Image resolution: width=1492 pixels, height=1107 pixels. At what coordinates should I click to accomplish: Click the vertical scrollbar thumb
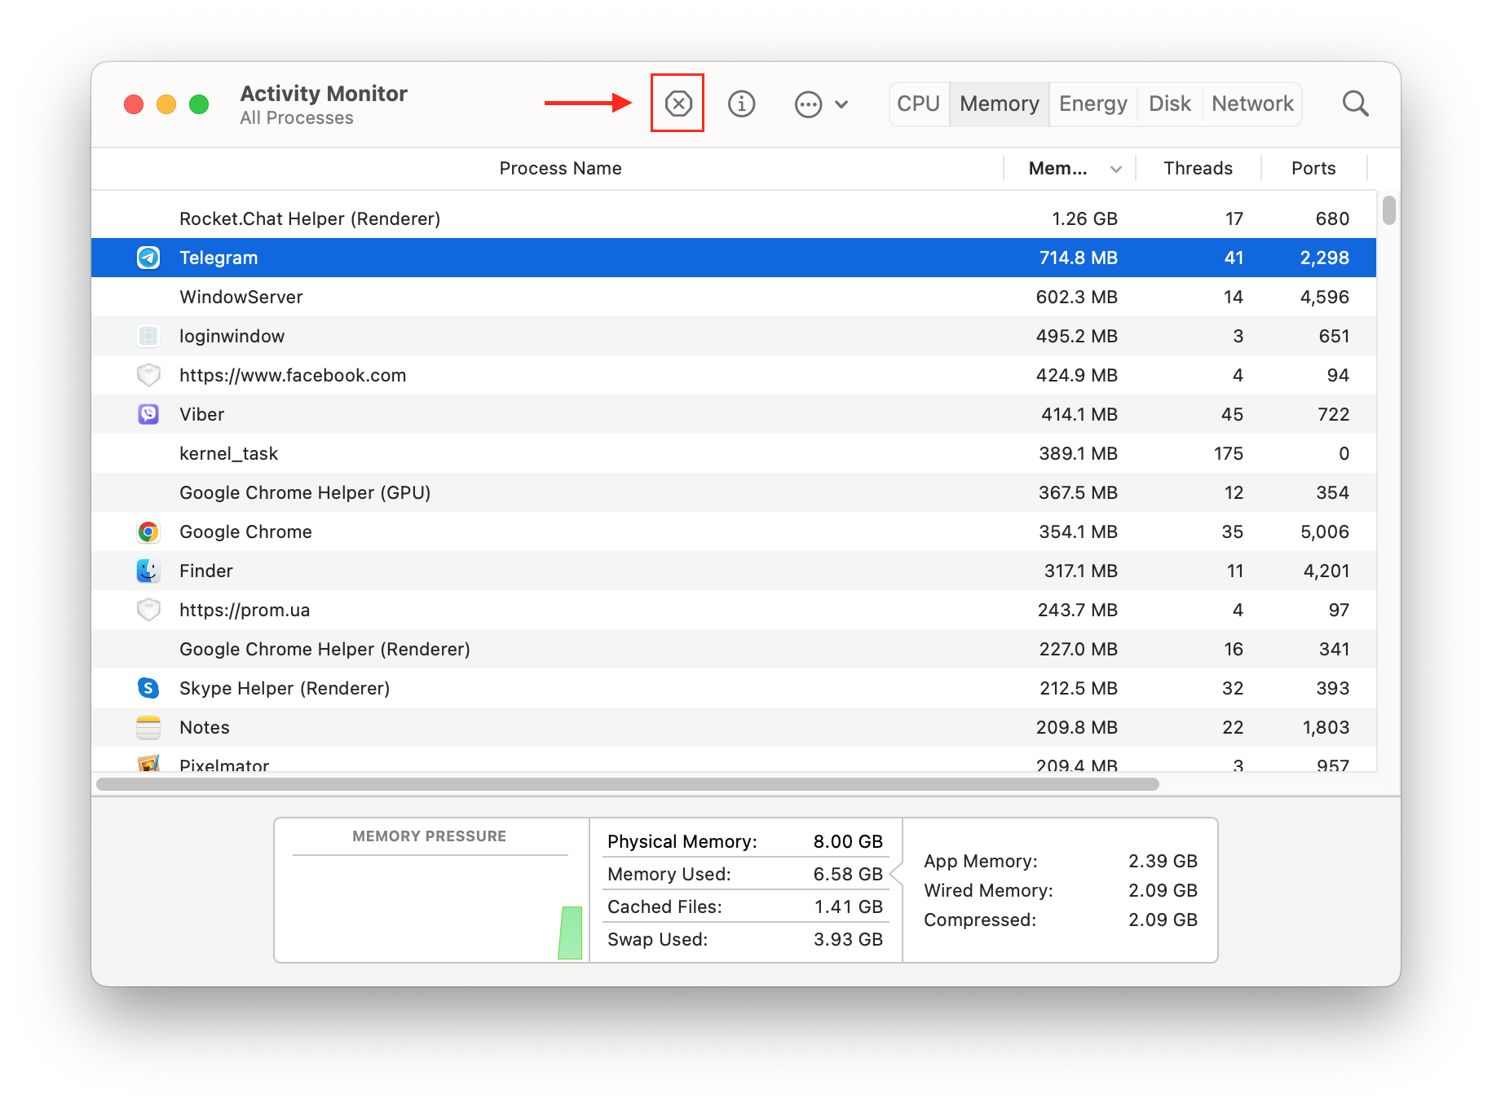[x=1388, y=209]
